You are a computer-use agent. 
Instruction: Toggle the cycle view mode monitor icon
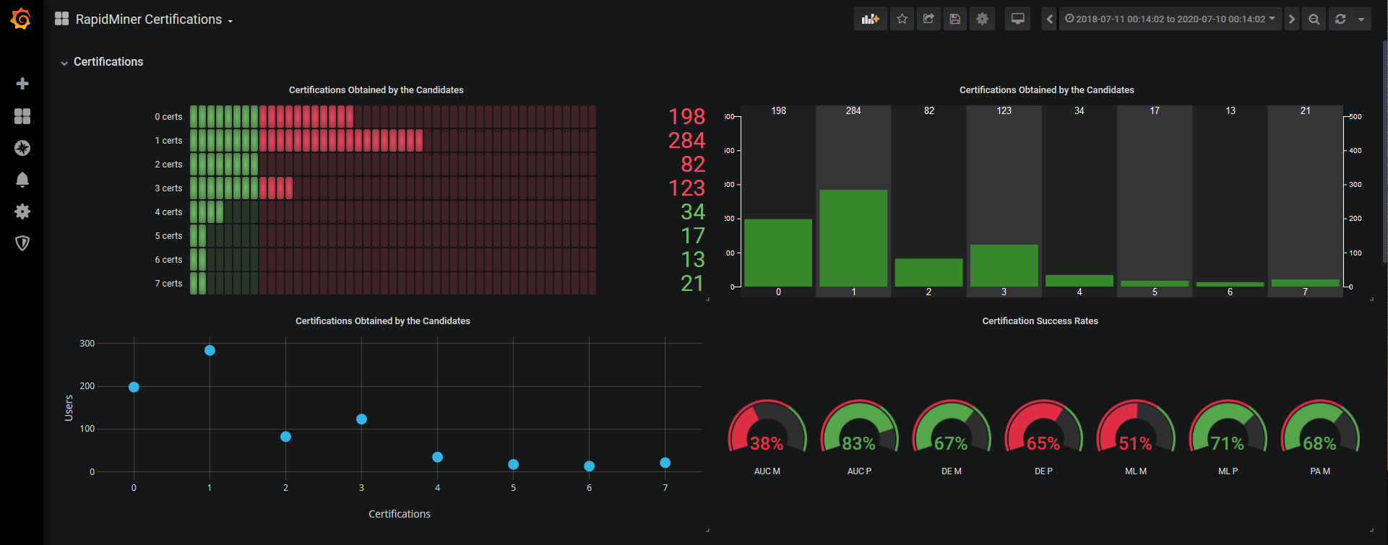coord(1017,19)
